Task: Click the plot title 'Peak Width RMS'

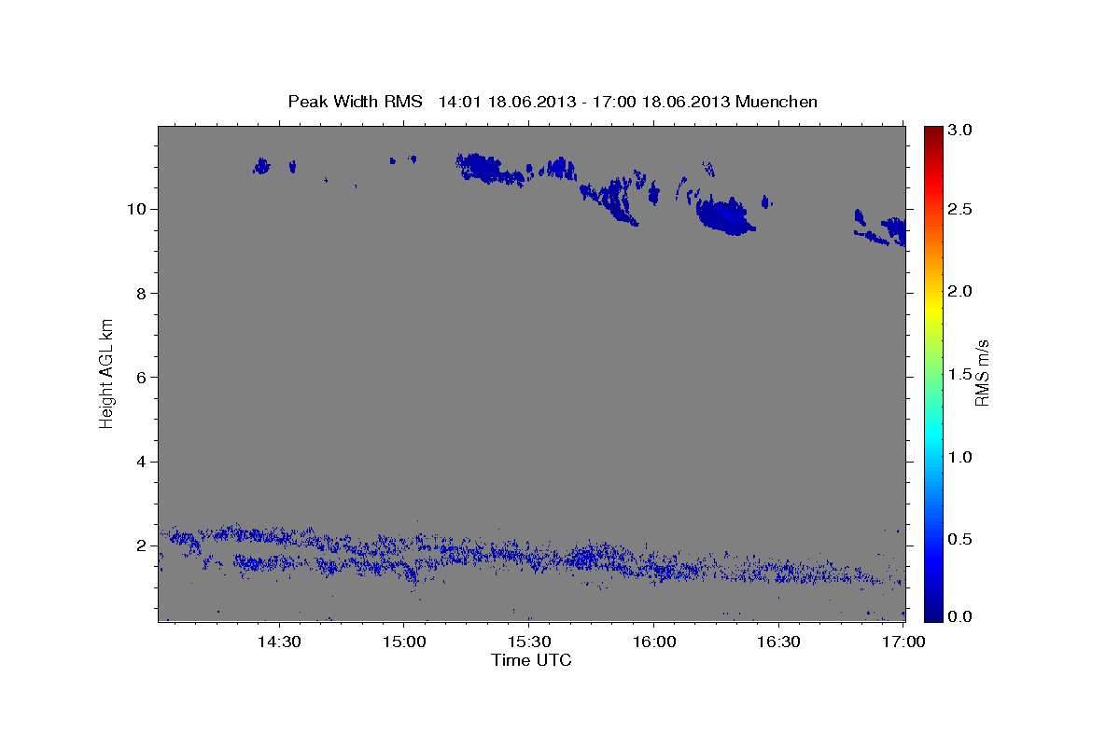Action: pyautogui.click(x=355, y=102)
